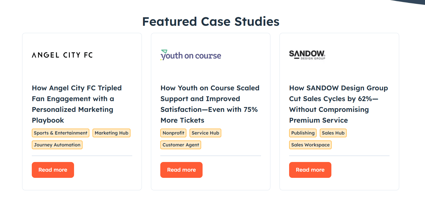This screenshot has height=209, width=425.
Task: Click the Featured Case Studies heading
Action: coord(211,22)
